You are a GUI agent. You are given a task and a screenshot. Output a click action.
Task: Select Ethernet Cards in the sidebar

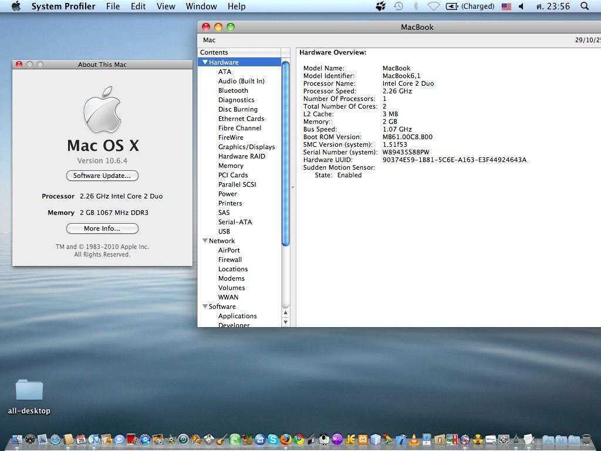click(x=241, y=119)
